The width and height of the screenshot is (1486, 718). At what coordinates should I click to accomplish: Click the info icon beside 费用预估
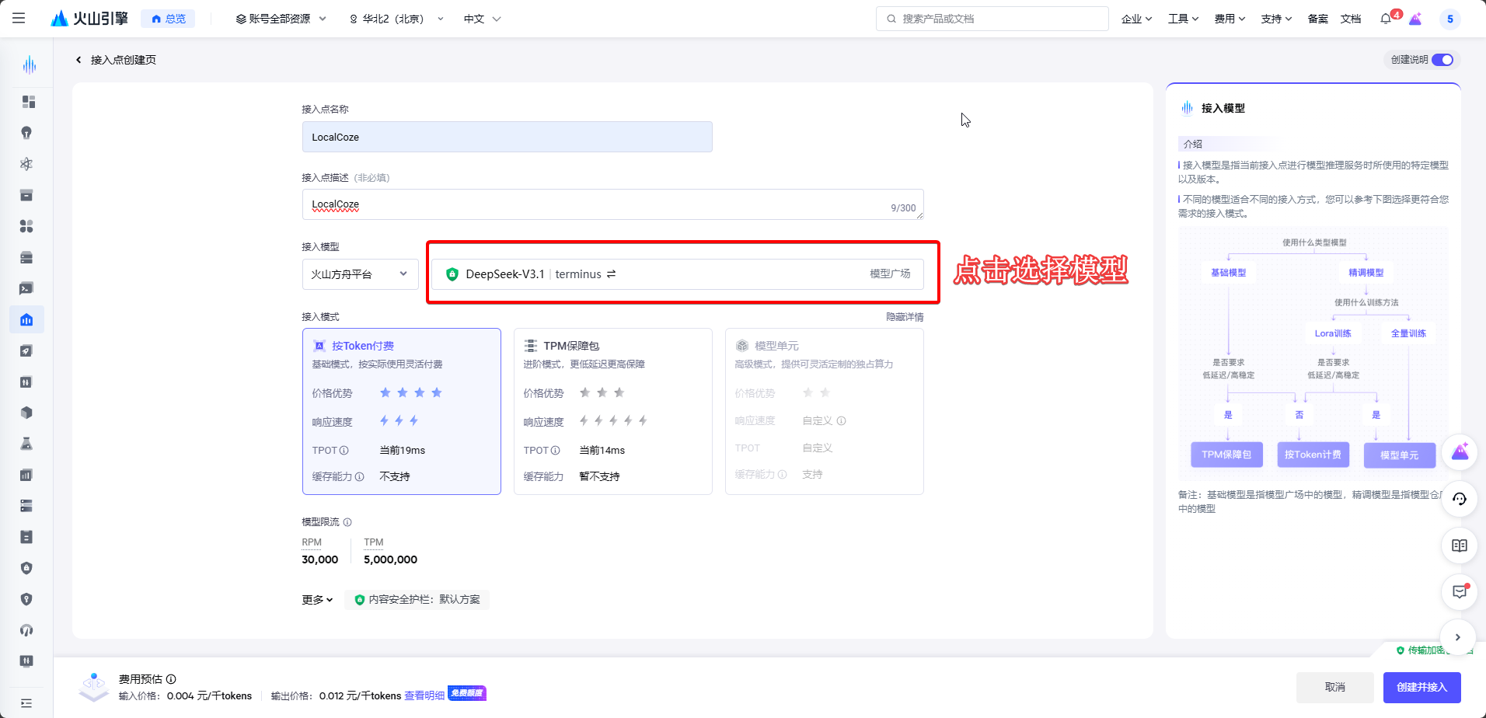click(171, 679)
